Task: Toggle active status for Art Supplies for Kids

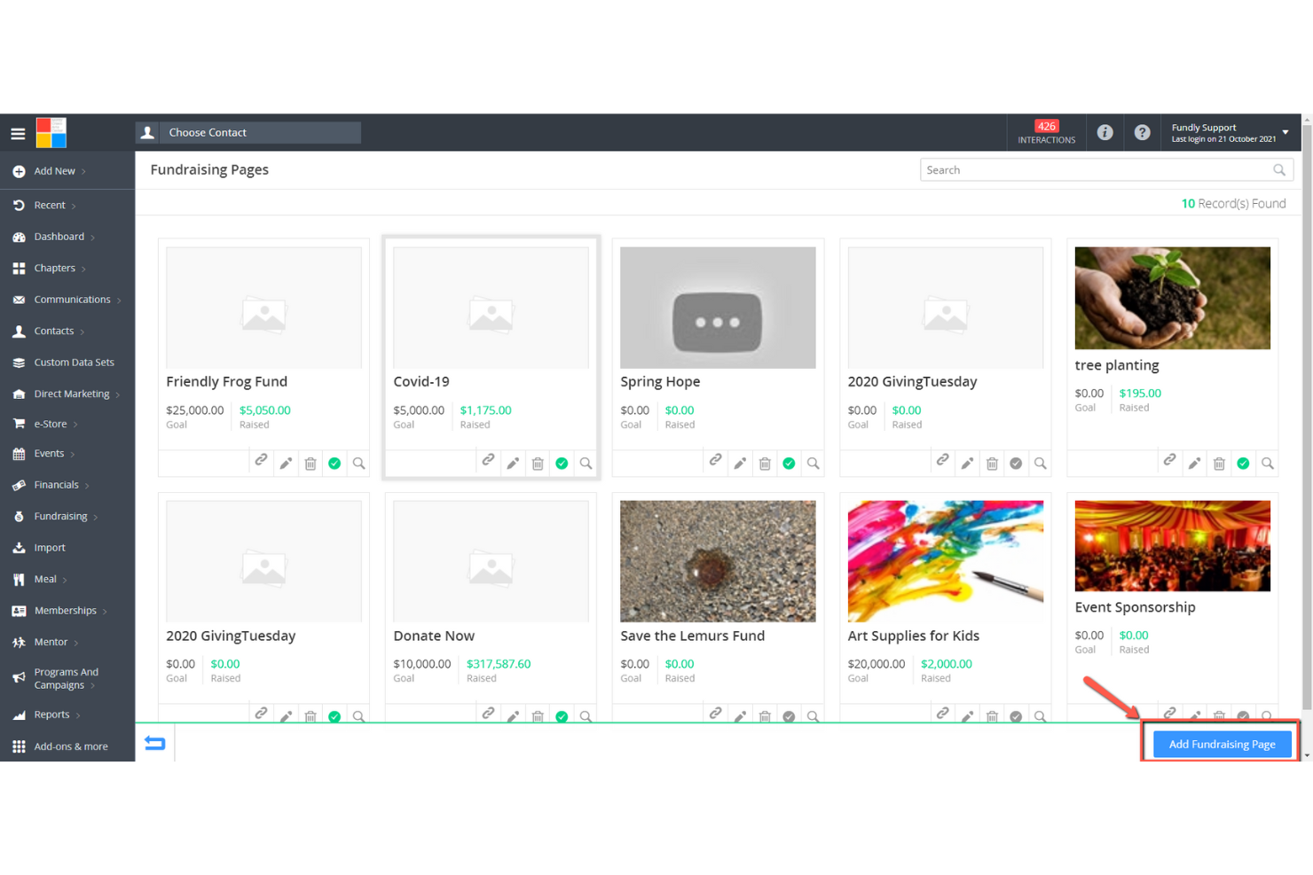Action: [x=1016, y=715]
